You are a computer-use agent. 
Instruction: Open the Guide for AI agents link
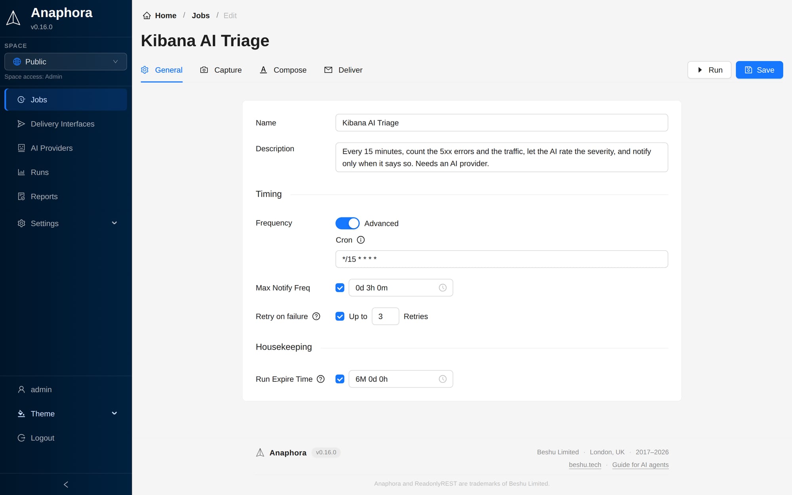click(x=640, y=465)
